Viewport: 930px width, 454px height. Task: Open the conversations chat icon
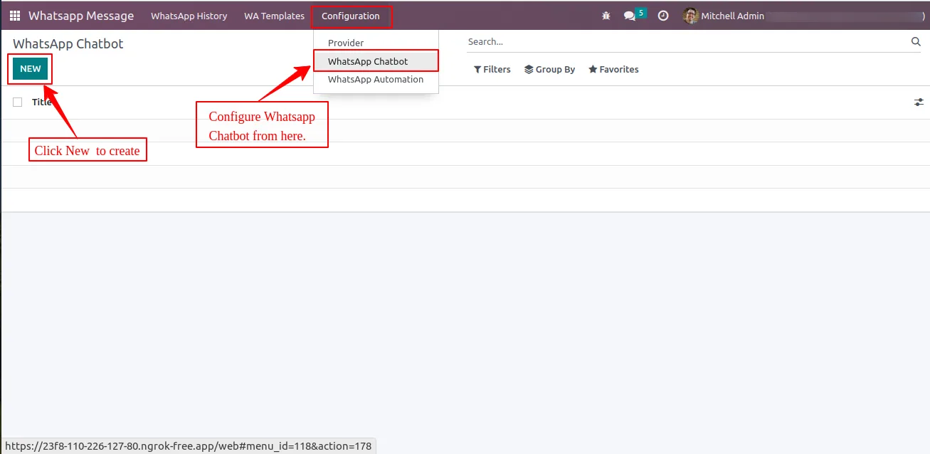tap(629, 16)
